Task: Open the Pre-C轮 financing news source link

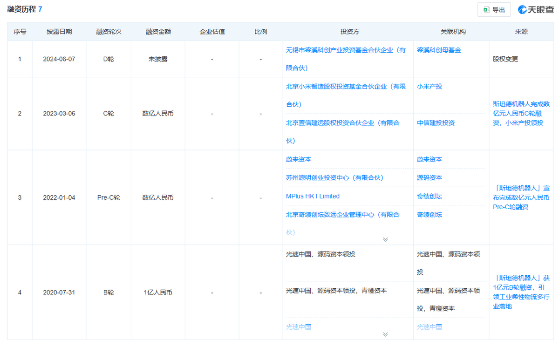Action: coord(521,197)
